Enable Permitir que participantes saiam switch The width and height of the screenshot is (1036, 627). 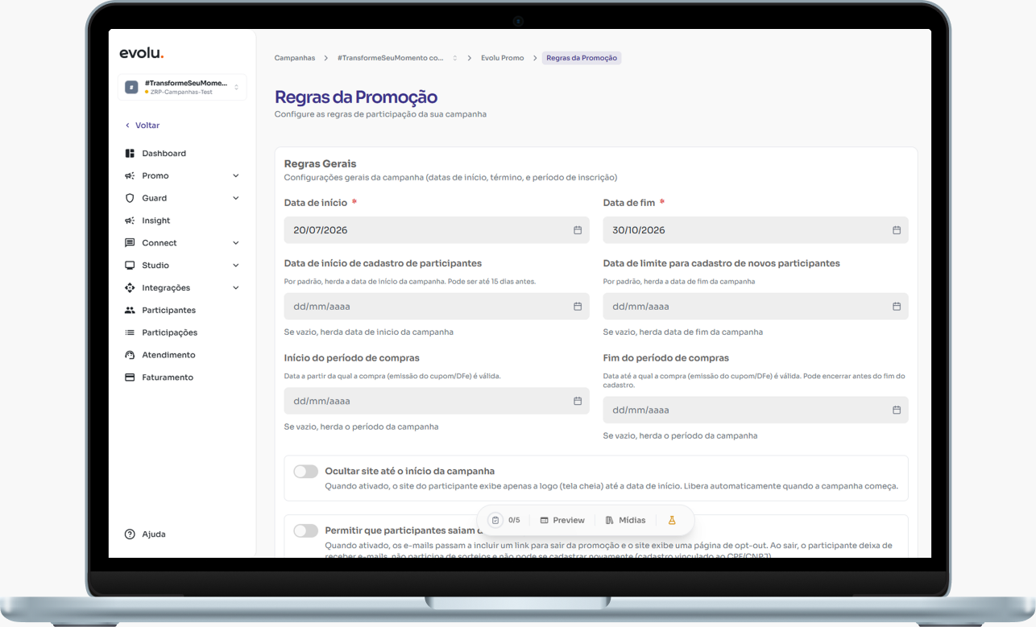point(305,530)
